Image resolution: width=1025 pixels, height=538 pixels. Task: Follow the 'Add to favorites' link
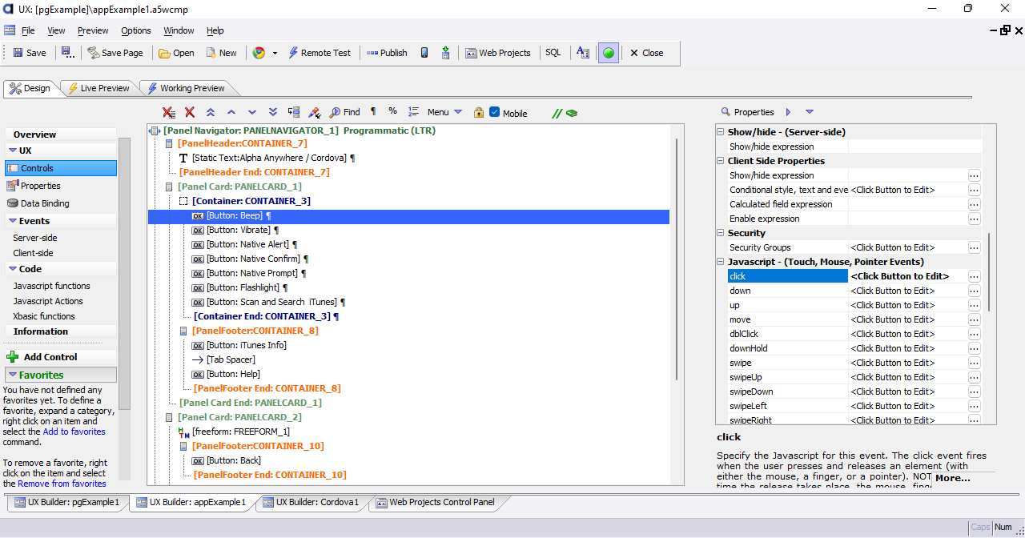(x=74, y=432)
